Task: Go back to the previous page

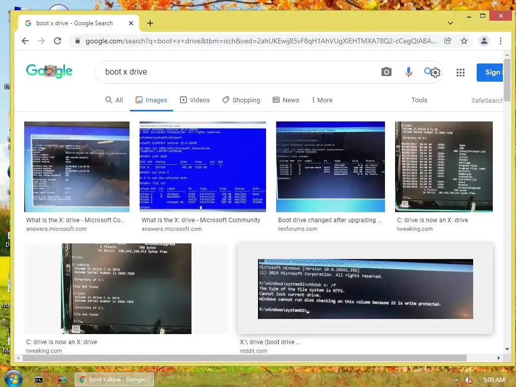Action: pos(25,41)
